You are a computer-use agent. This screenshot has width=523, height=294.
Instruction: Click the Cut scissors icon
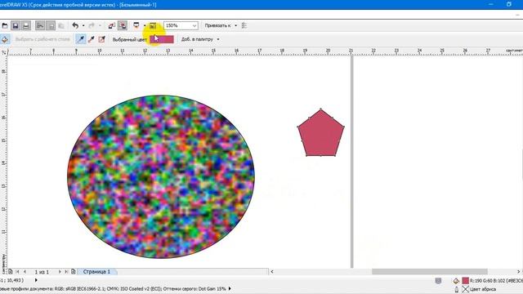pyautogui.click(x=40, y=25)
